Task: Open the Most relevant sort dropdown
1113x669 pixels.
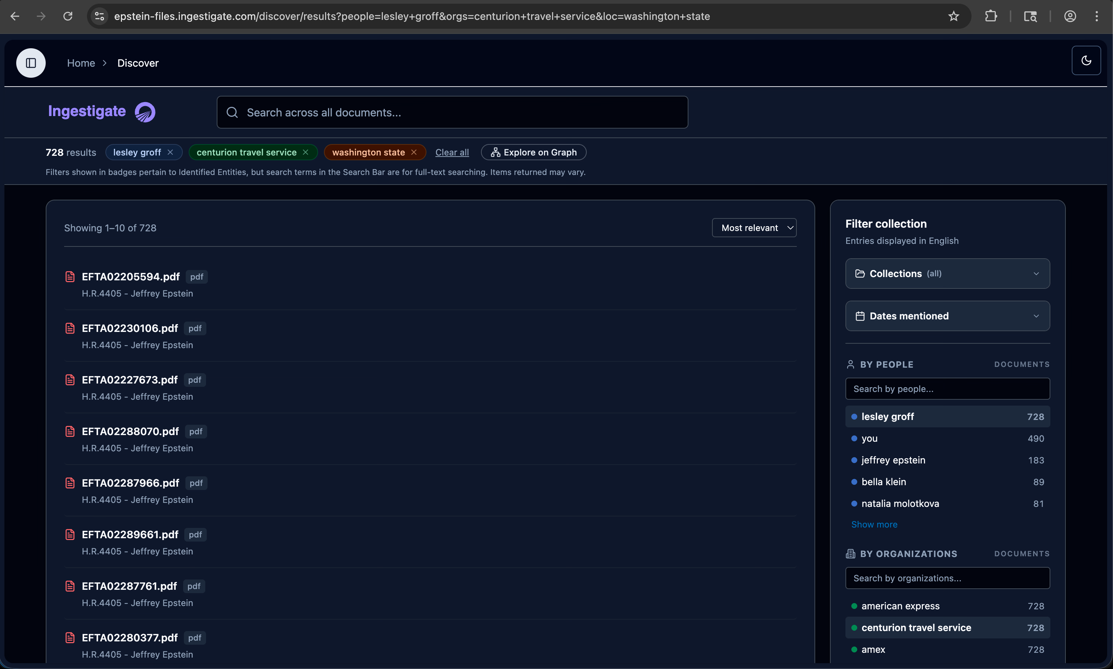Action: (x=754, y=228)
